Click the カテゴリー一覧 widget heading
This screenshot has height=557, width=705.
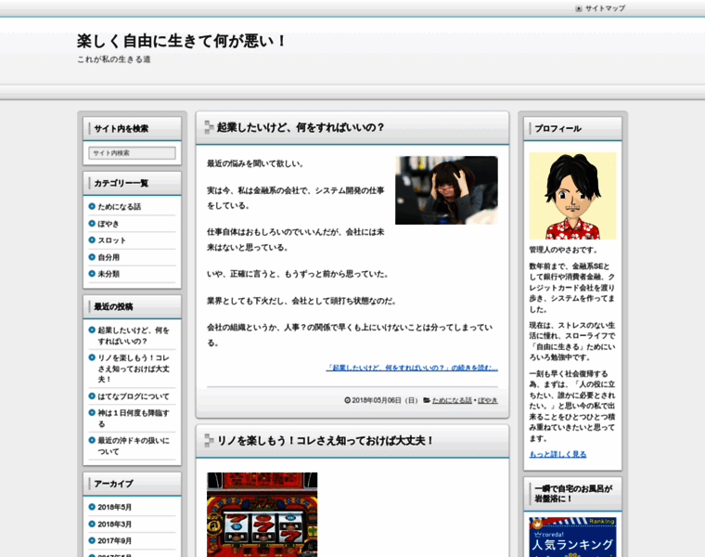coord(121,183)
